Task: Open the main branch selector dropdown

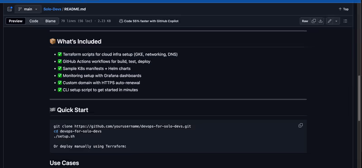Action: click(28, 9)
